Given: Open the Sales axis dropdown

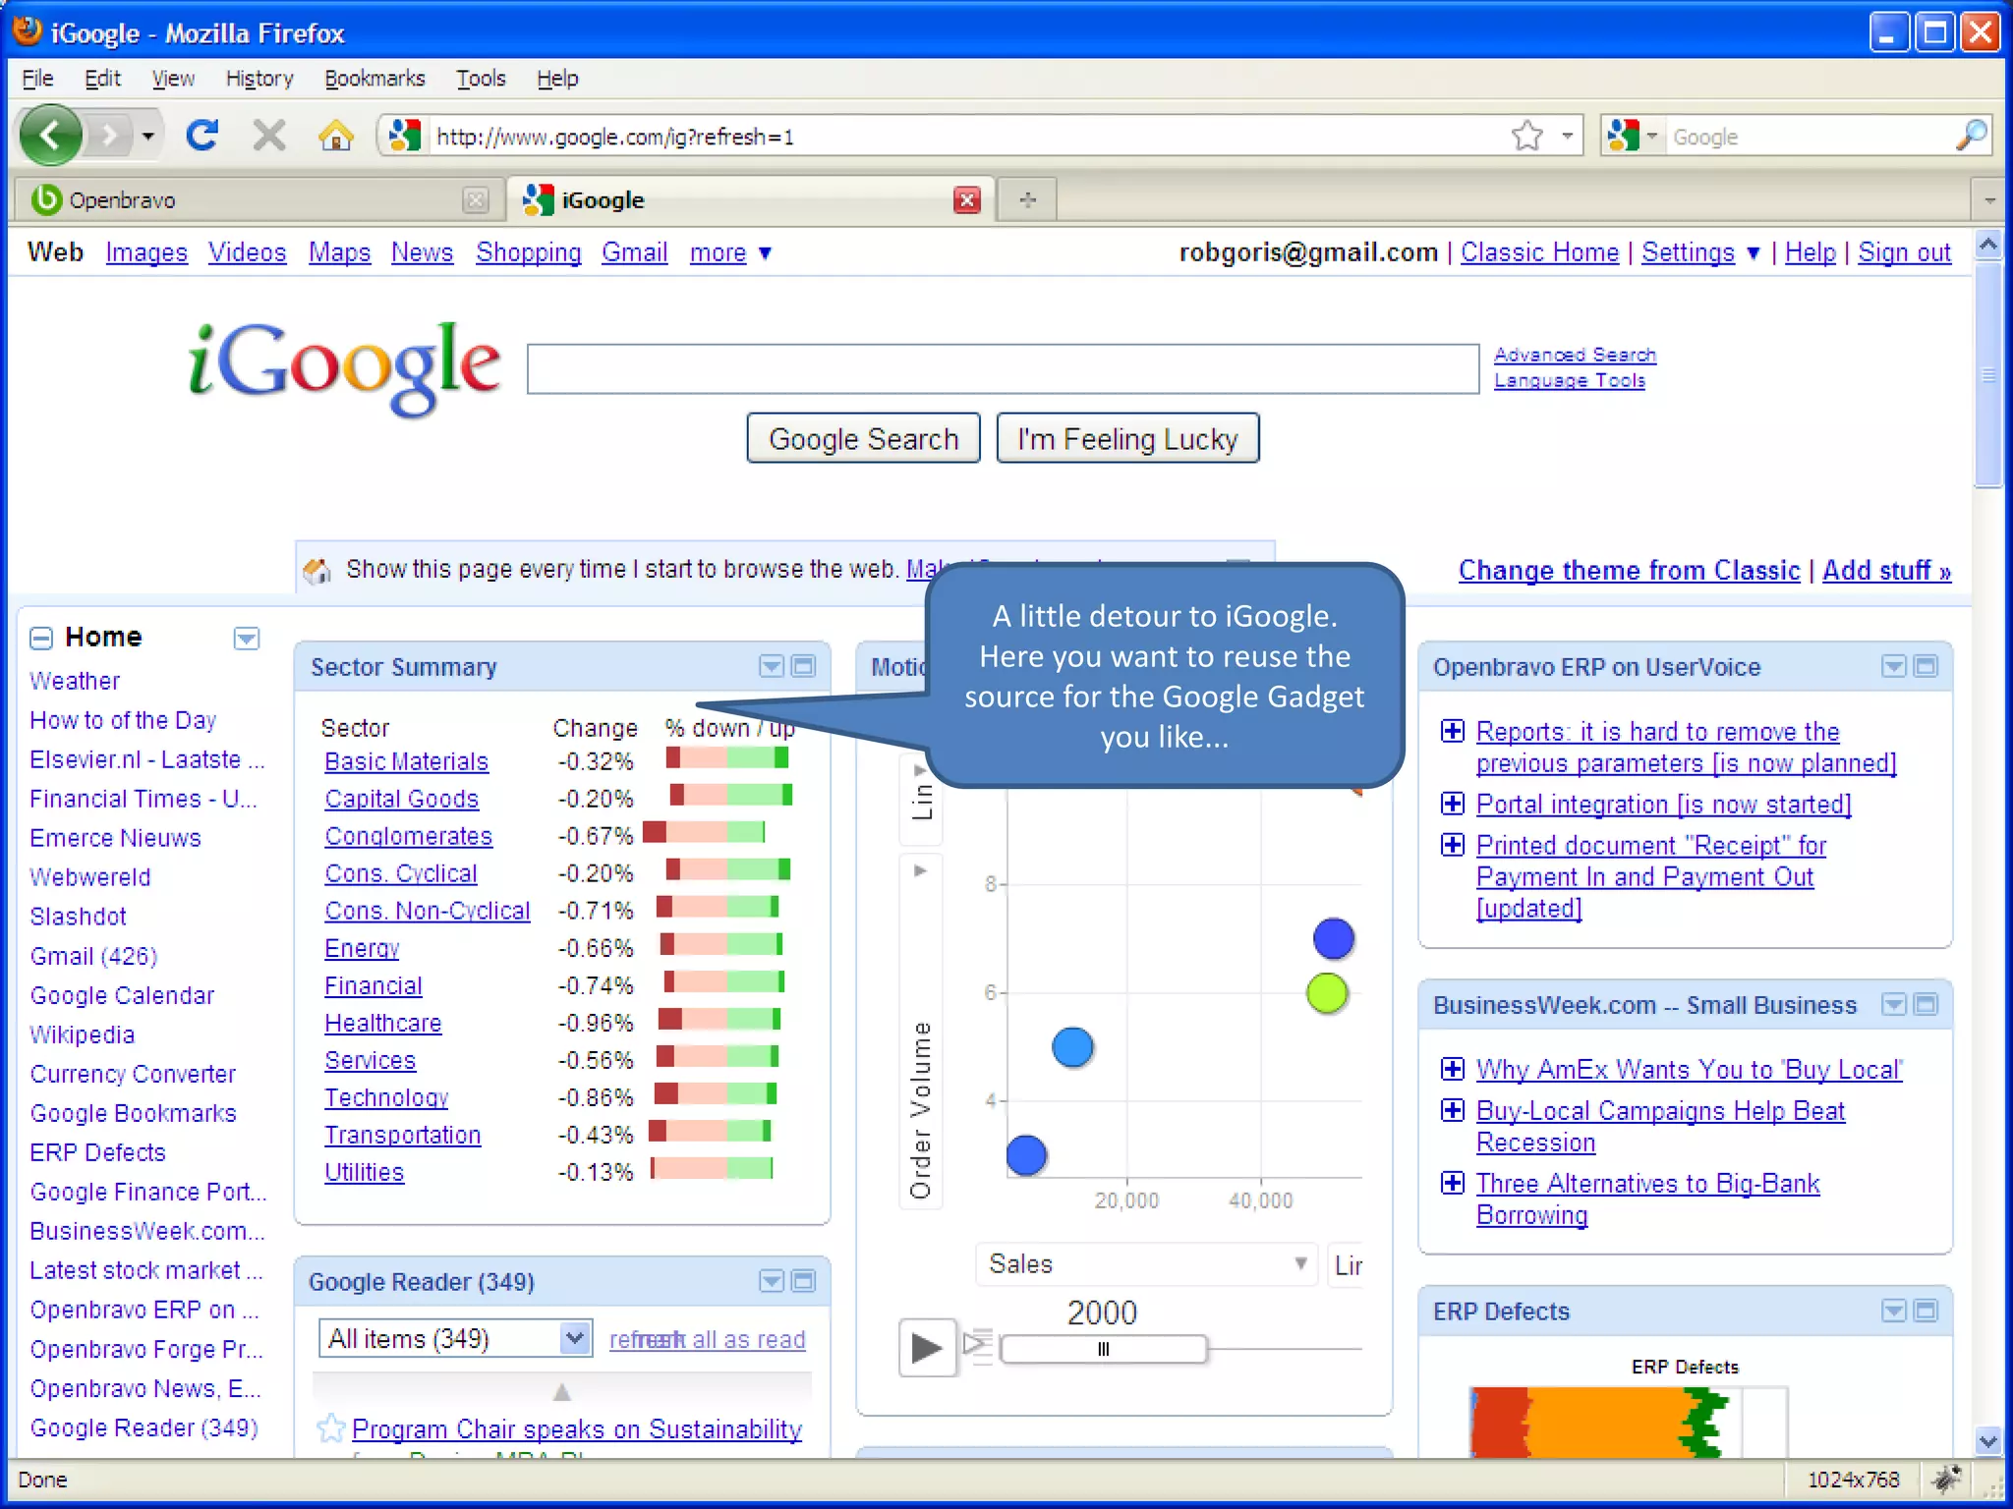Looking at the screenshot, I should tap(1147, 1264).
